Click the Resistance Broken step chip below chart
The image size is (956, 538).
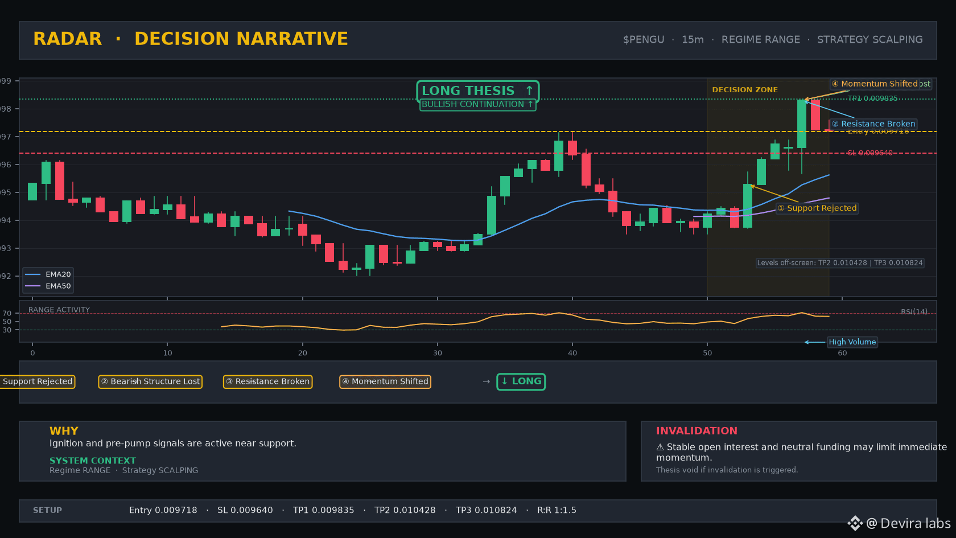267,381
